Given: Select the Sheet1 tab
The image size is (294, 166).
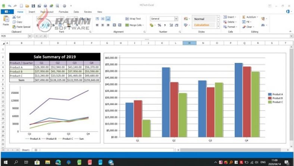Looking at the screenshot, I should [26, 150].
